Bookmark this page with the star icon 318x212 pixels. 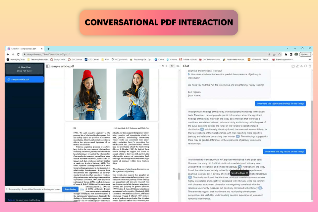coord(280,54)
